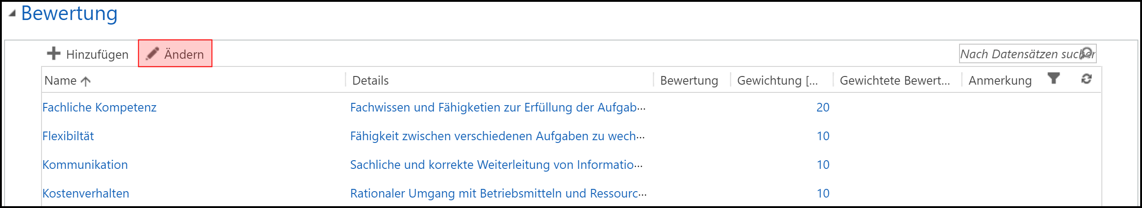Sort by the Details column header
The width and height of the screenshot is (1142, 208).
pyautogui.click(x=370, y=81)
